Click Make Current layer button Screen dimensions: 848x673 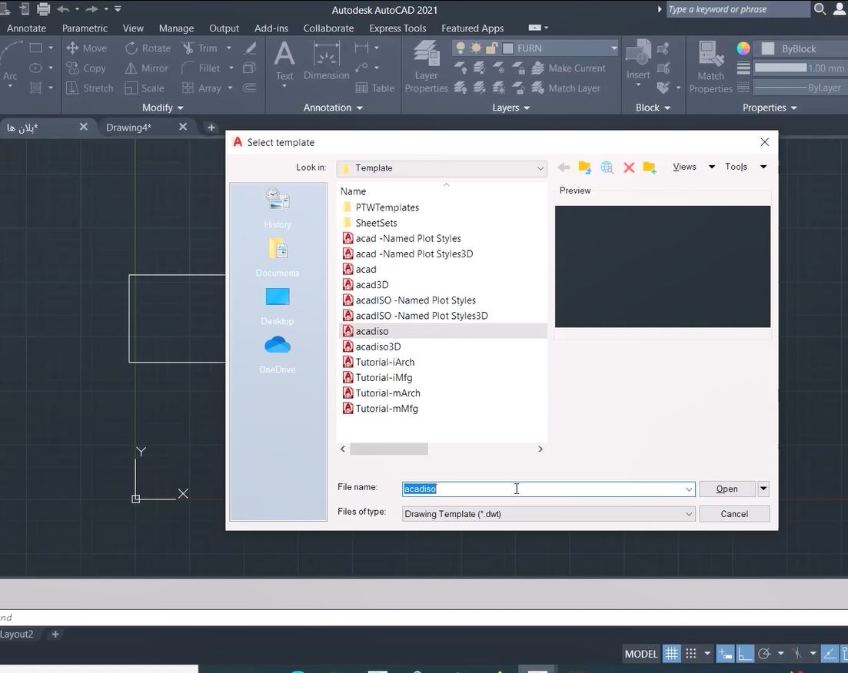pyautogui.click(x=569, y=68)
